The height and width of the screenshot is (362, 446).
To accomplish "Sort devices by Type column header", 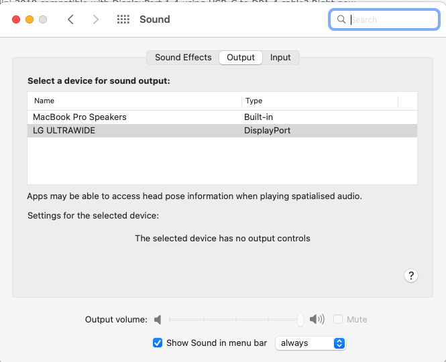I will tap(319, 101).
